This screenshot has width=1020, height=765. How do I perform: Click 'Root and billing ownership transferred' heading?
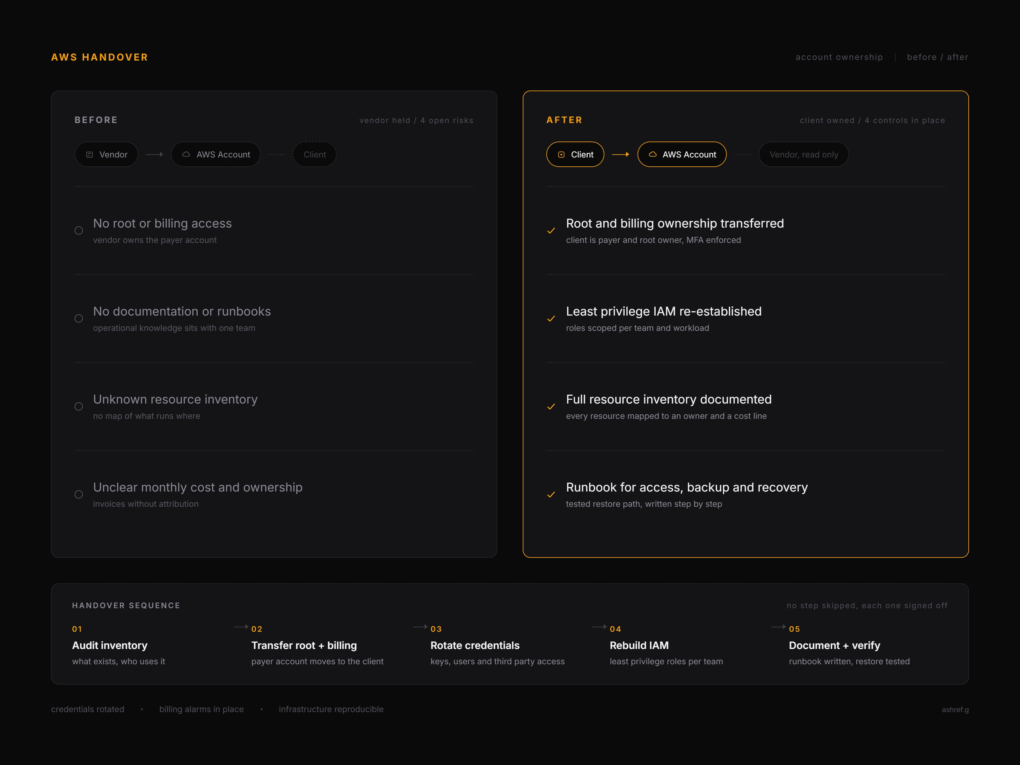675,224
